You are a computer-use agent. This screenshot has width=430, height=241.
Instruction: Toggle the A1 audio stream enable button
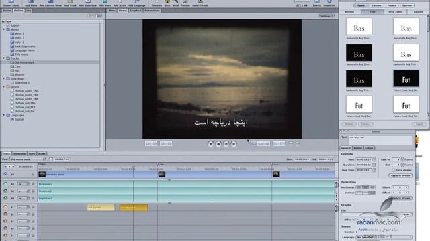coord(5,184)
